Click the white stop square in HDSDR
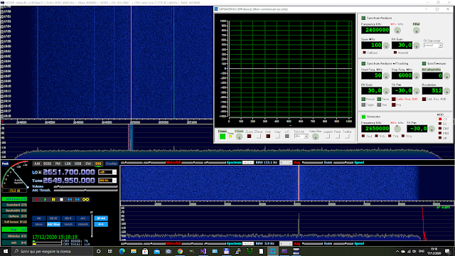 (61, 199)
